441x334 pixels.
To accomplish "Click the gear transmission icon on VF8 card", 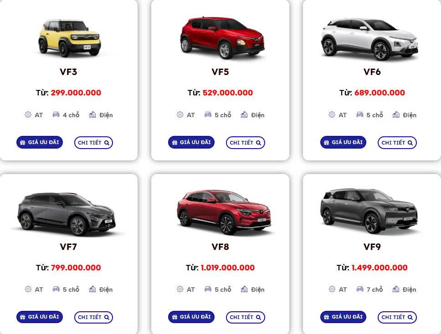I will [x=179, y=289].
